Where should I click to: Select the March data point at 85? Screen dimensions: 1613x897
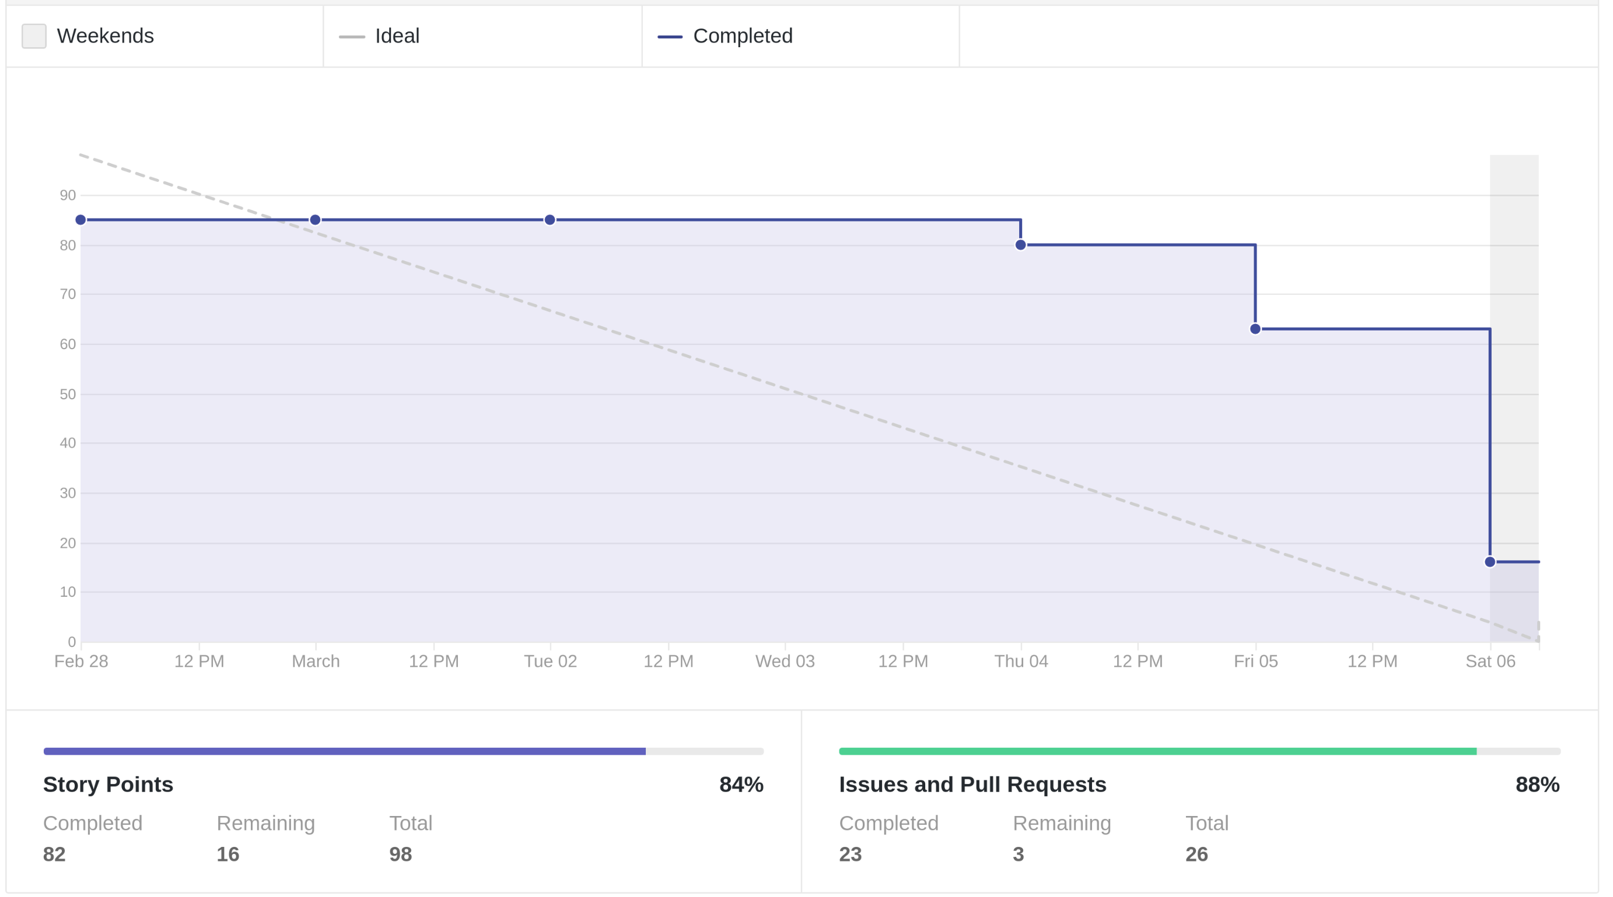click(316, 220)
